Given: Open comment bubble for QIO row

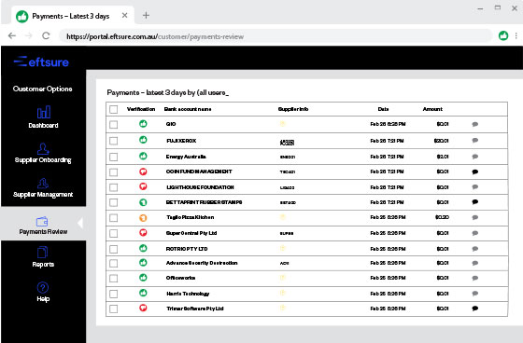Looking at the screenshot, I should pos(475,124).
